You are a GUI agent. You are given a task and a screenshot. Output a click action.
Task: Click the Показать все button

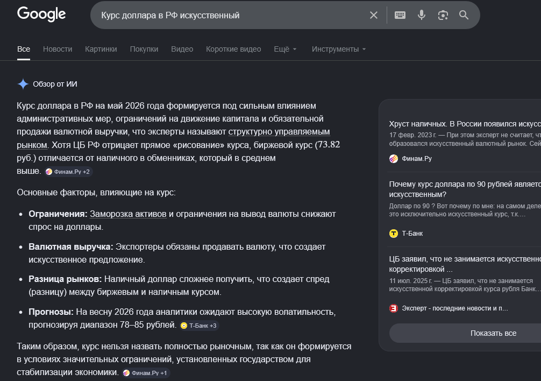pos(493,333)
